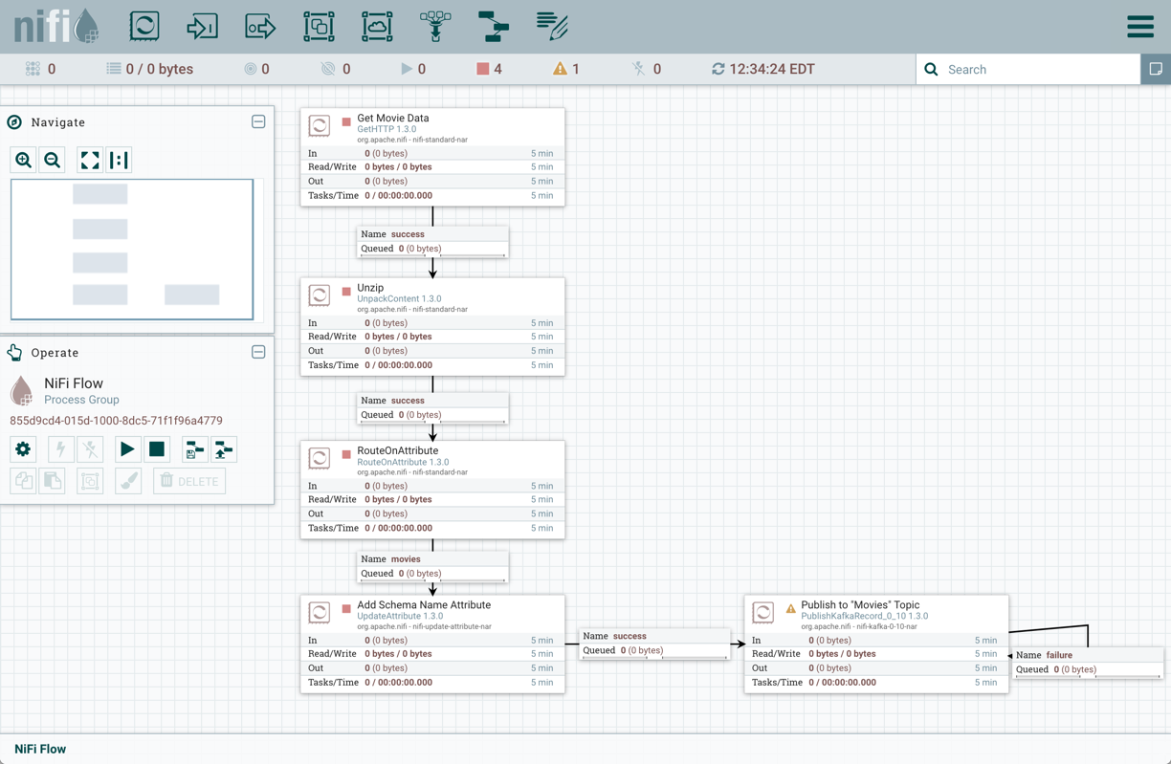This screenshot has width=1171, height=764.
Task: Click the NiFi Flow breadcrumb at the bottom
Action: click(38, 749)
